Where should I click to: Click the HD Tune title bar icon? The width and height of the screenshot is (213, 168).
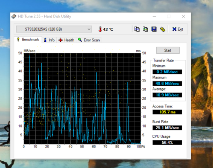tap(14, 17)
